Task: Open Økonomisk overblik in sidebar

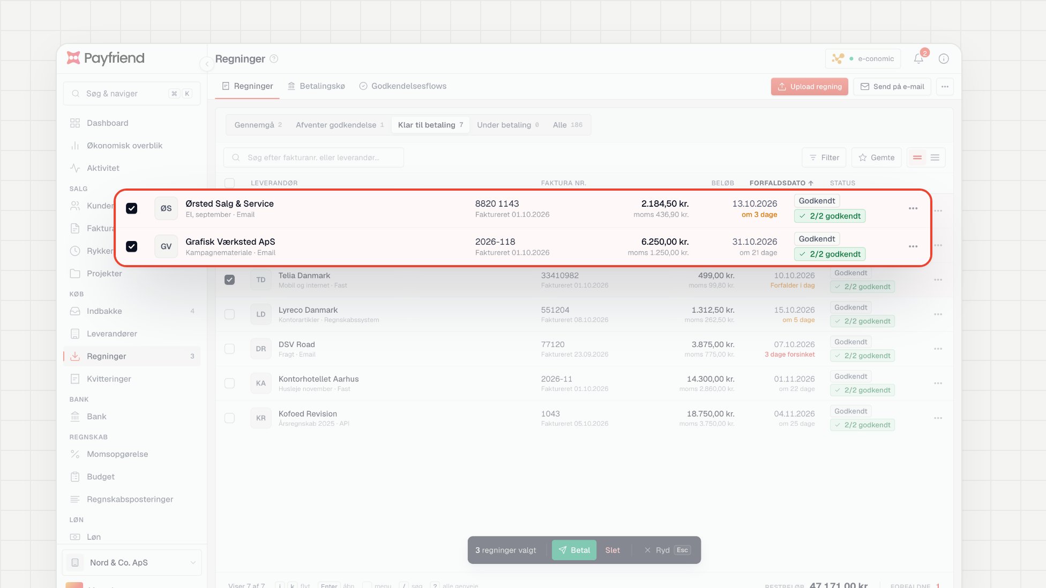Action: click(x=132, y=146)
